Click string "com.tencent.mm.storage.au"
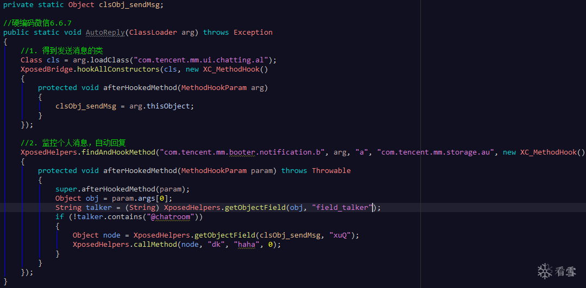The image size is (586, 288). click(x=436, y=152)
